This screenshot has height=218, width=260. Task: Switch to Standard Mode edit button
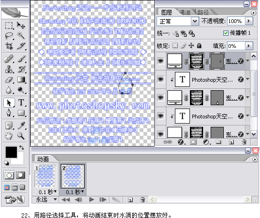(9, 175)
